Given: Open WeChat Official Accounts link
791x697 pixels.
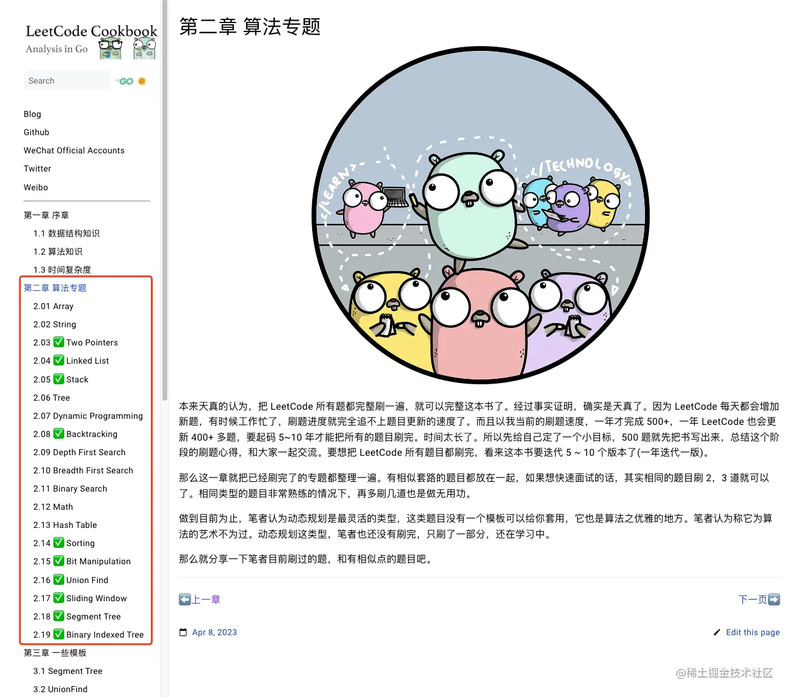Looking at the screenshot, I should [74, 150].
